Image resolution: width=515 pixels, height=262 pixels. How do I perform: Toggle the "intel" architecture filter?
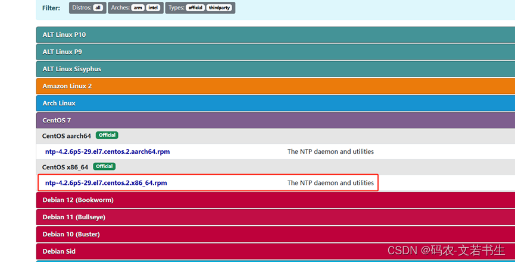click(x=153, y=8)
